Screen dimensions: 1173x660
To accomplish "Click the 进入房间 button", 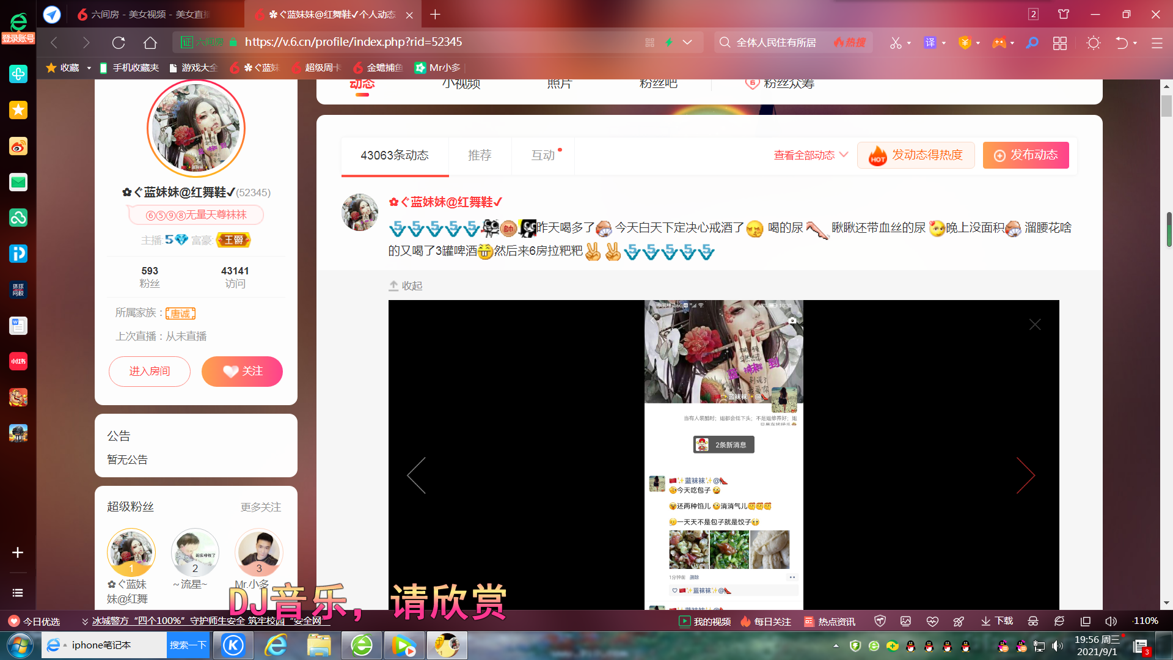I will 150,371.
